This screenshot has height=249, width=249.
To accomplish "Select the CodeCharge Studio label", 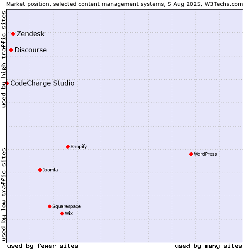I will 42,83.
